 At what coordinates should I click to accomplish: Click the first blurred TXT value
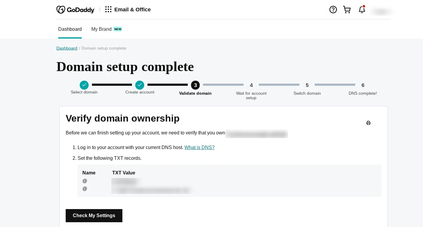click(x=125, y=181)
